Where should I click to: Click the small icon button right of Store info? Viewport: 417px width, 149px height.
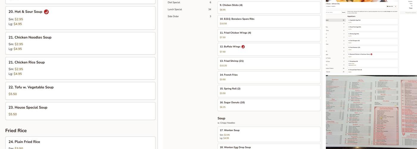[x=396, y=6]
